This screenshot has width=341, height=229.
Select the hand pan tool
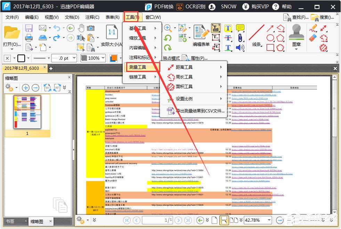pyautogui.click(x=81, y=28)
